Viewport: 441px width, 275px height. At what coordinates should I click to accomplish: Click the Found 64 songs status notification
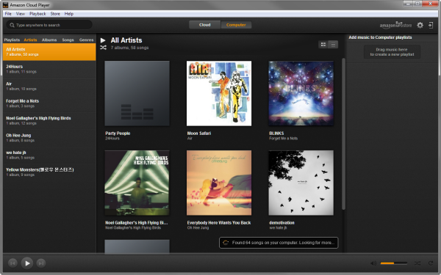(x=279, y=243)
